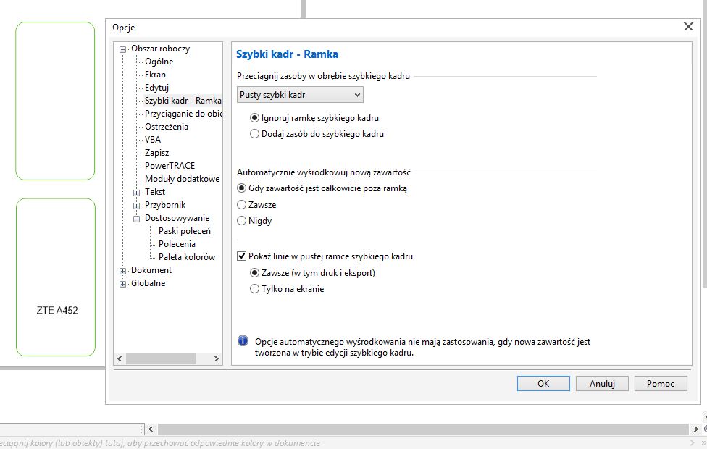Click the Anuluj button
Screen dimensions: 707x449
(602, 384)
